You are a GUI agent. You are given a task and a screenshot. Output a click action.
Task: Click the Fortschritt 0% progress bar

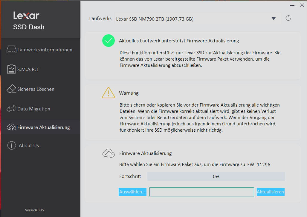pos(216,176)
